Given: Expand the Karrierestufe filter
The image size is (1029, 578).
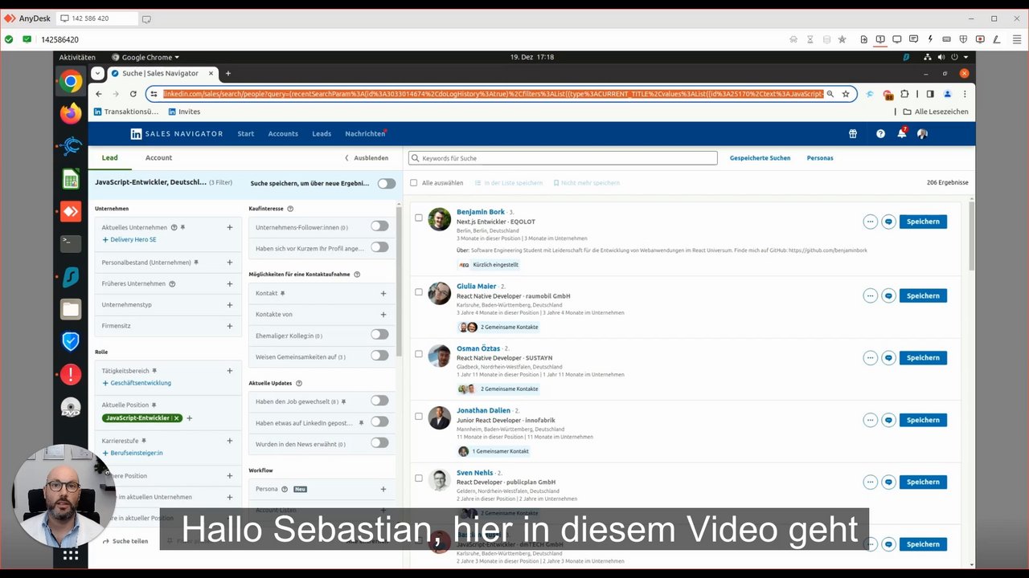Looking at the screenshot, I should tap(230, 441).
